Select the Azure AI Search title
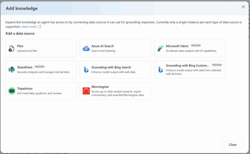This screenshot has height=154, width=250. click(103, 46)
